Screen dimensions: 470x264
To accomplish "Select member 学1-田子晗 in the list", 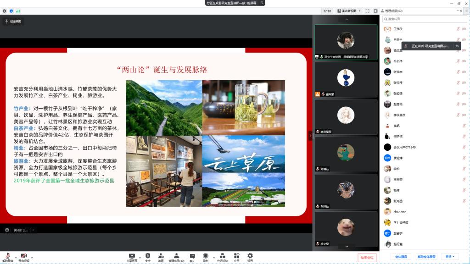I will [425, 222].
